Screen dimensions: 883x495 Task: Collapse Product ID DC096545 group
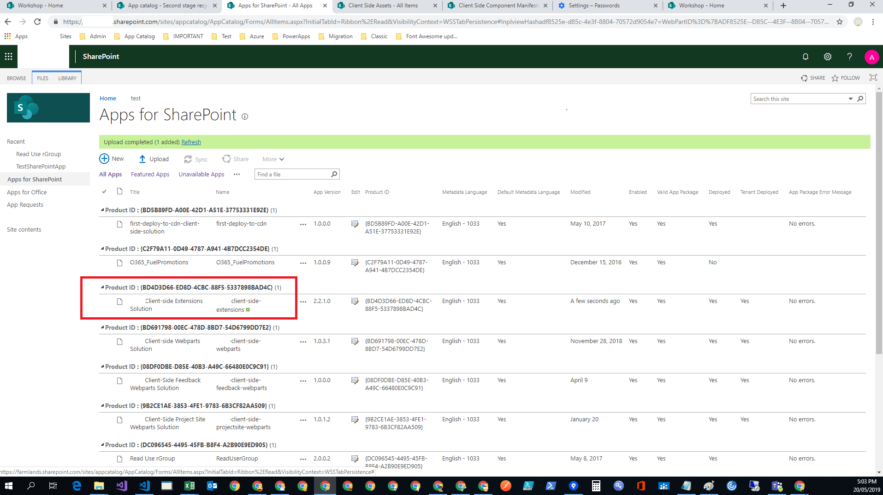[x=102, y=445]
